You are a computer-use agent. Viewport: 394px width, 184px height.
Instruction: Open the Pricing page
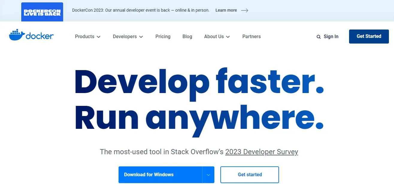pyautogui.click(x=163, y=36)
